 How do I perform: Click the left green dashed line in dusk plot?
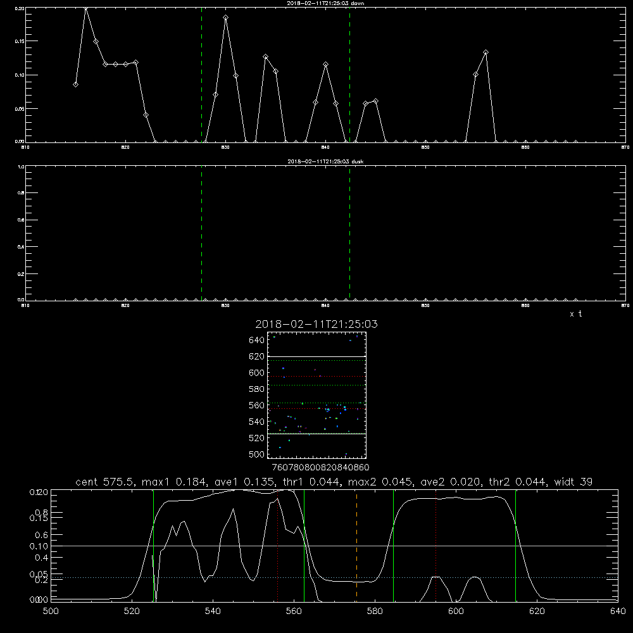pyautogui.click(x=201, y=234)
